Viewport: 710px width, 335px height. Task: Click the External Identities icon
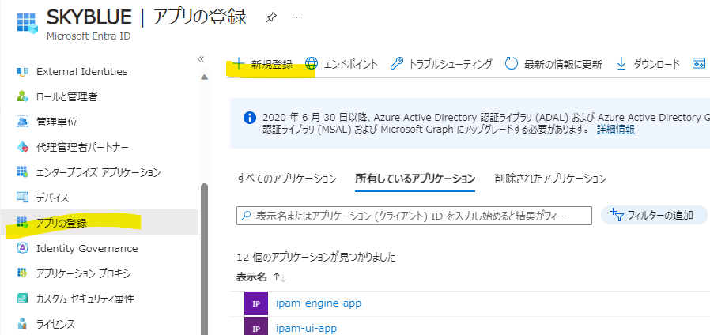pyautogui.click(x=22, y=72)
